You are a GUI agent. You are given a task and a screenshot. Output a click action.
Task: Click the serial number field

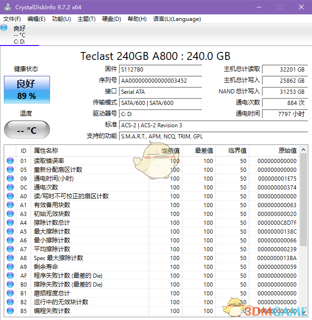coord(161,80)
